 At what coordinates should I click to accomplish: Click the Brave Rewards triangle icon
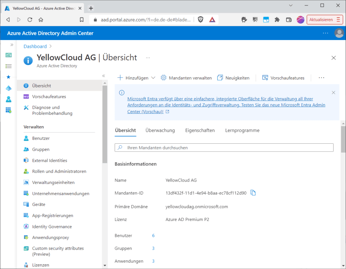point(212,20)
